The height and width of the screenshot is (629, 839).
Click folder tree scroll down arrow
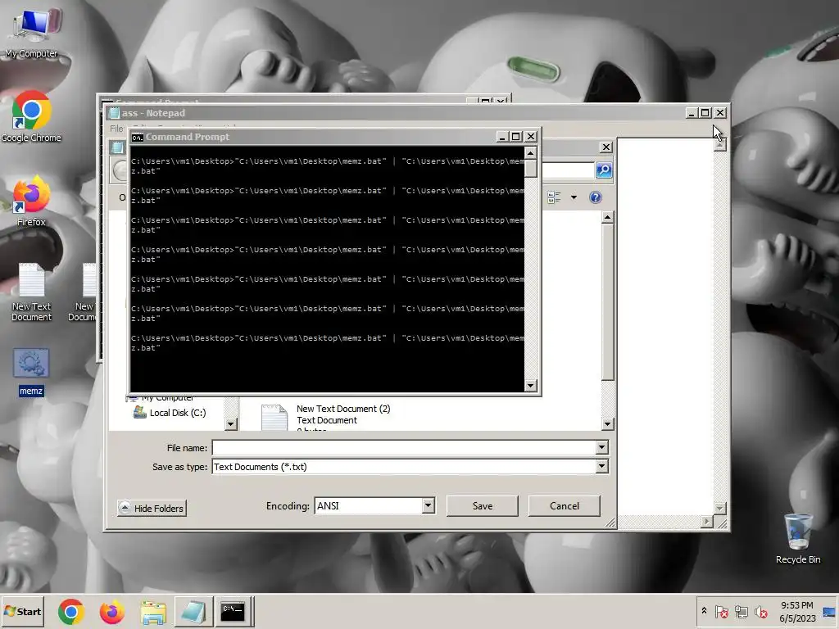click(x=230, y=424)
